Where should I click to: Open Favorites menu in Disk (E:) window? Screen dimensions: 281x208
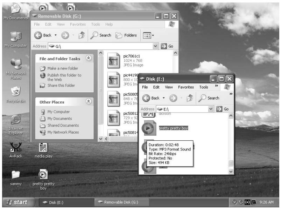click(186, 87)
